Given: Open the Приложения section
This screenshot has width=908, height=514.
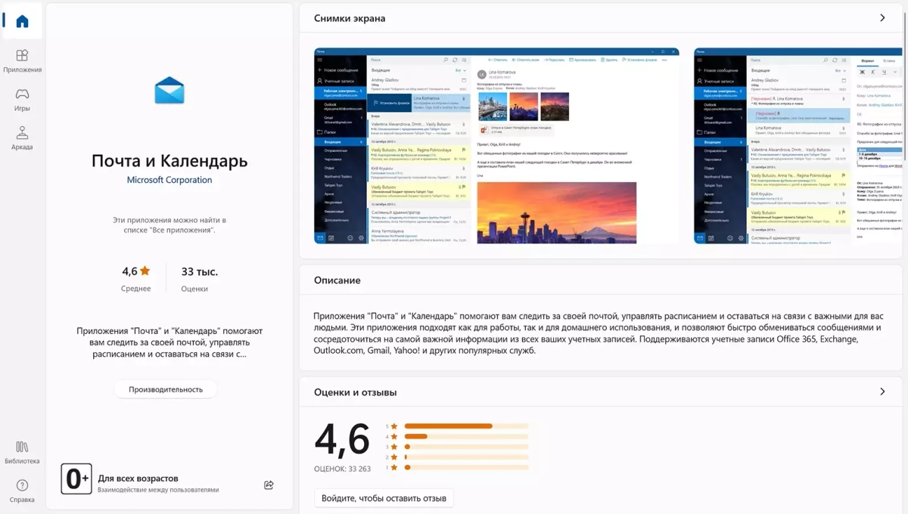Looking at the screenshot, I should (x=22, y=60).
